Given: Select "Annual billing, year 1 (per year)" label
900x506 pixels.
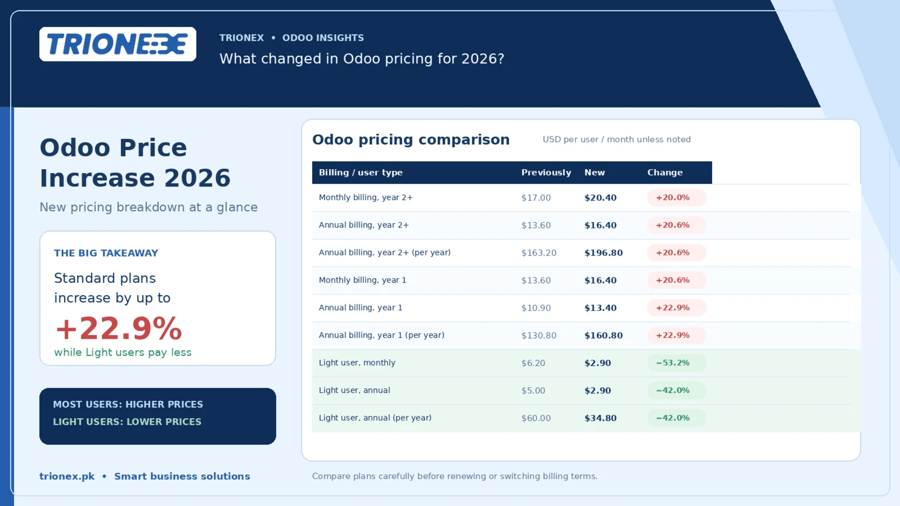Looking at the screenshot, I should (x=381, y=336).
